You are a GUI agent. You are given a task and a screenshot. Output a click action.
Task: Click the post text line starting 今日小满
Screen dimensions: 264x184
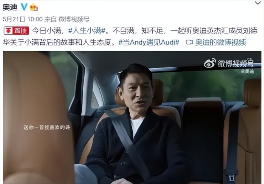point(145,31)
